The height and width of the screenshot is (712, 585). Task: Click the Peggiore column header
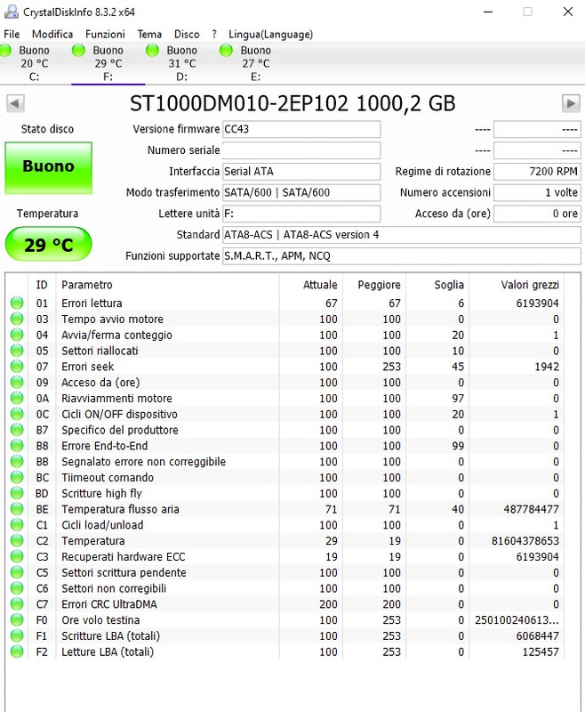374,285
